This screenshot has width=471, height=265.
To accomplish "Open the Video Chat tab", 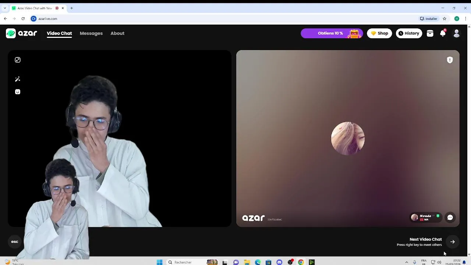I will (x=59, y=33).
